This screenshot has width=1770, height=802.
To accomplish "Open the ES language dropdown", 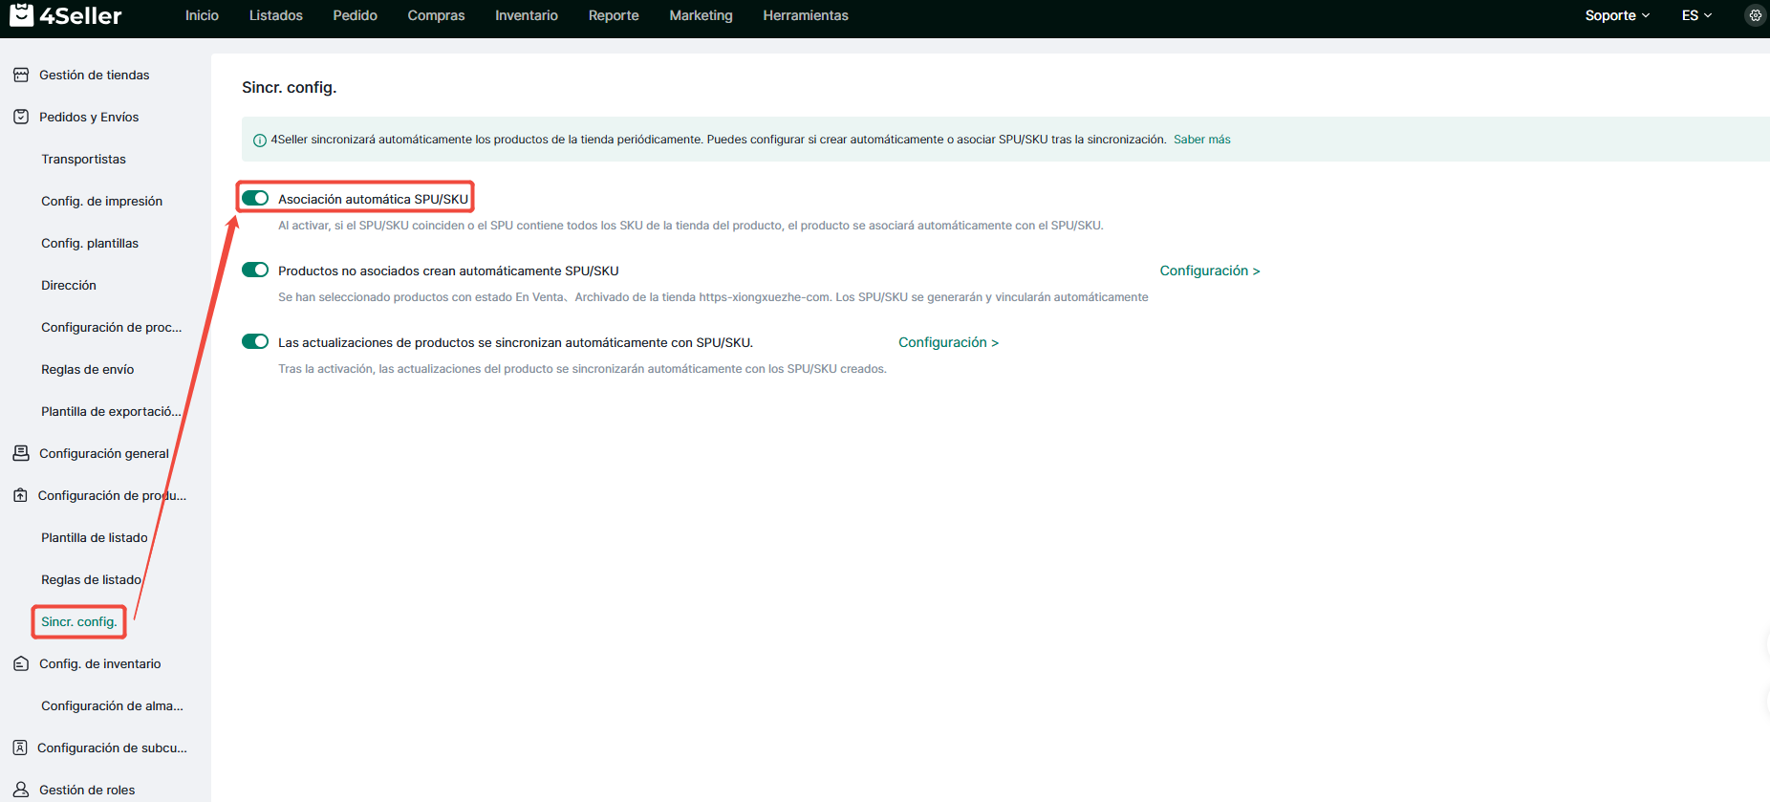I will click(1696, 15).
